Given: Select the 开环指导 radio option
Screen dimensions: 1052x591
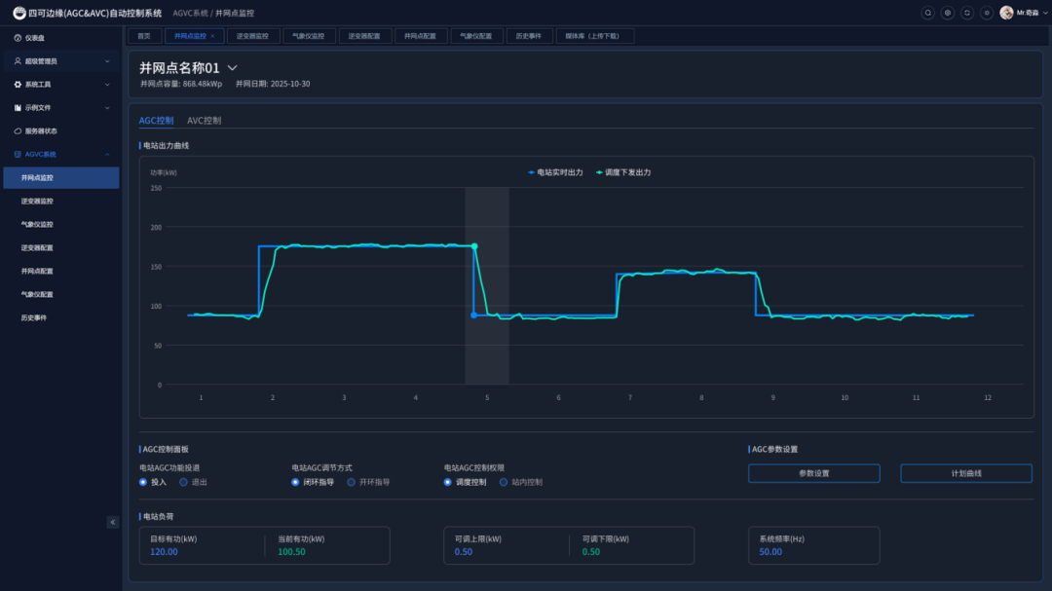Looking at the screenshot, I should click(x=352, y=482).
